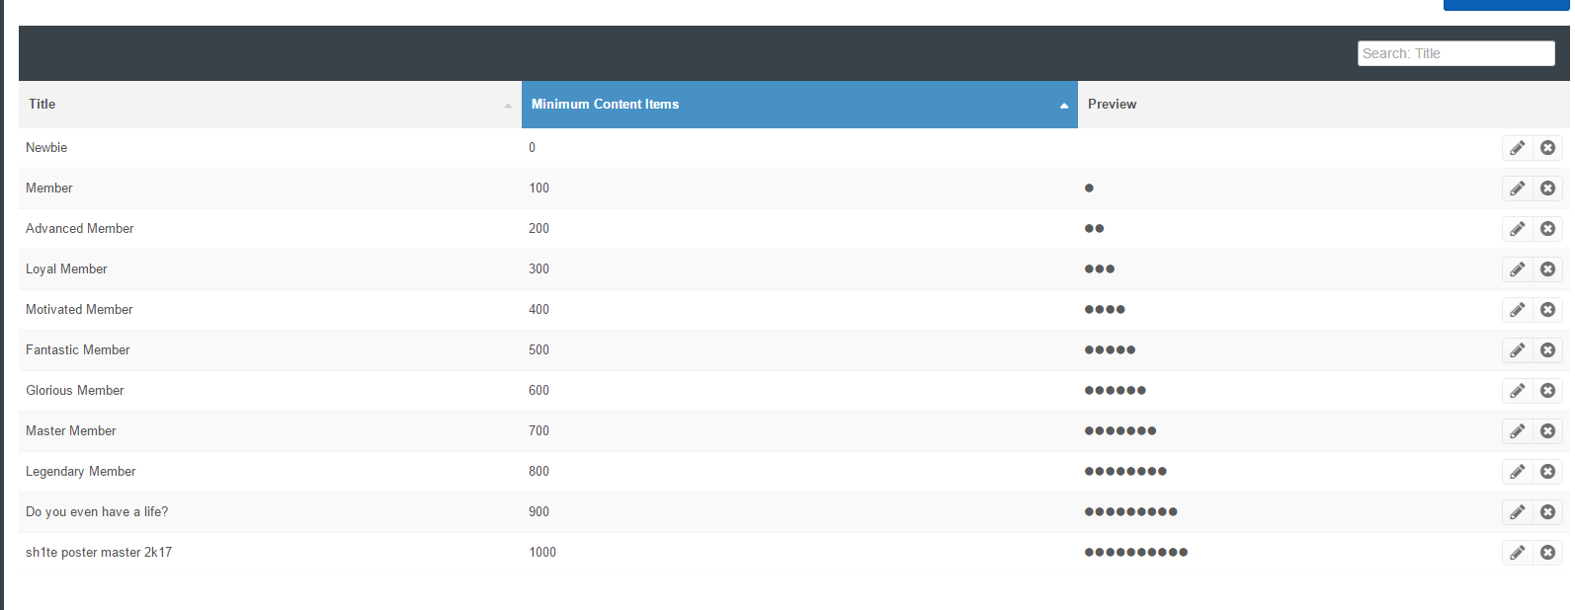Image resolution: width=1575 pixels, height=610 pixels.
Task: Select the Fantastic Member title
Action: coord(78,349)
